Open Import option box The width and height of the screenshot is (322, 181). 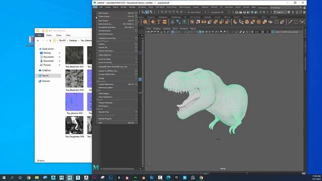coord(136,44)
